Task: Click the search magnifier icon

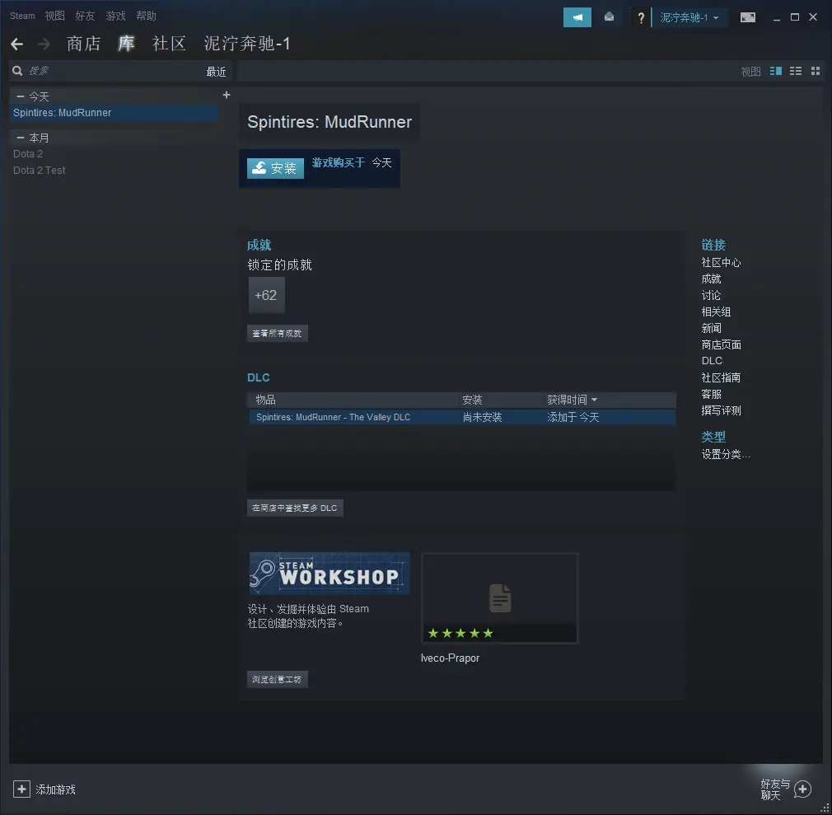Action: click(x=17, y=71)
